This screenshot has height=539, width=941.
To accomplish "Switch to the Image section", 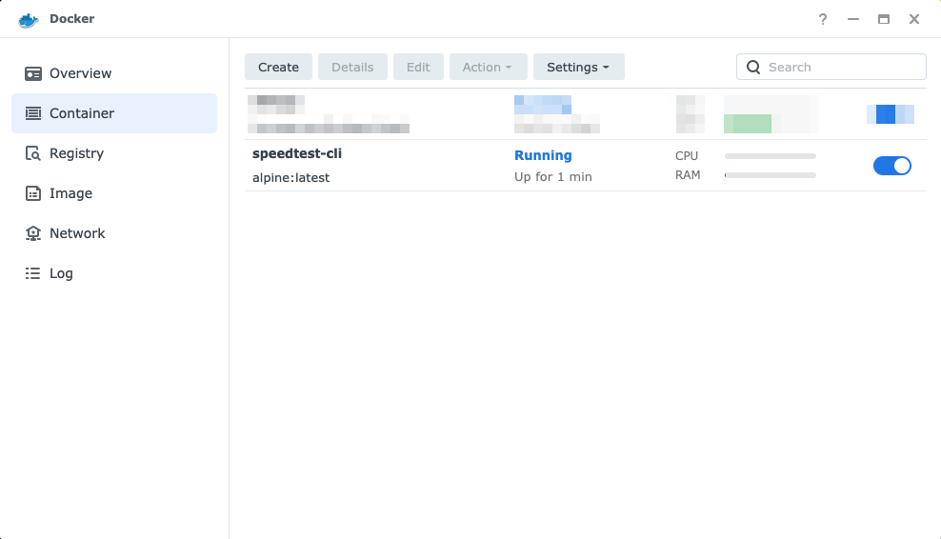I will [114, 193].
